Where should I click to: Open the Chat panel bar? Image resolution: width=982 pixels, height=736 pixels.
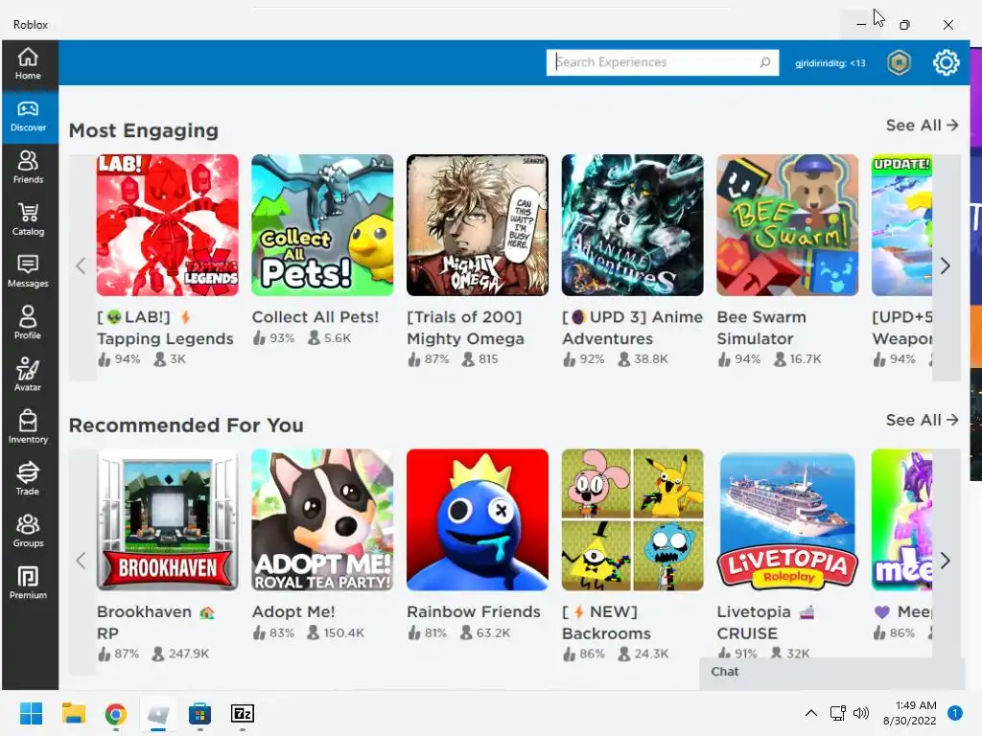(831, 672)
